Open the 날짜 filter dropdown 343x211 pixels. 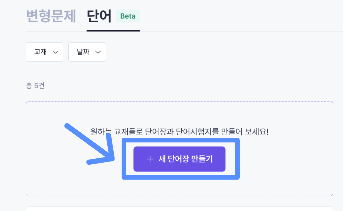pyautogui.click(x=87, y=52)
